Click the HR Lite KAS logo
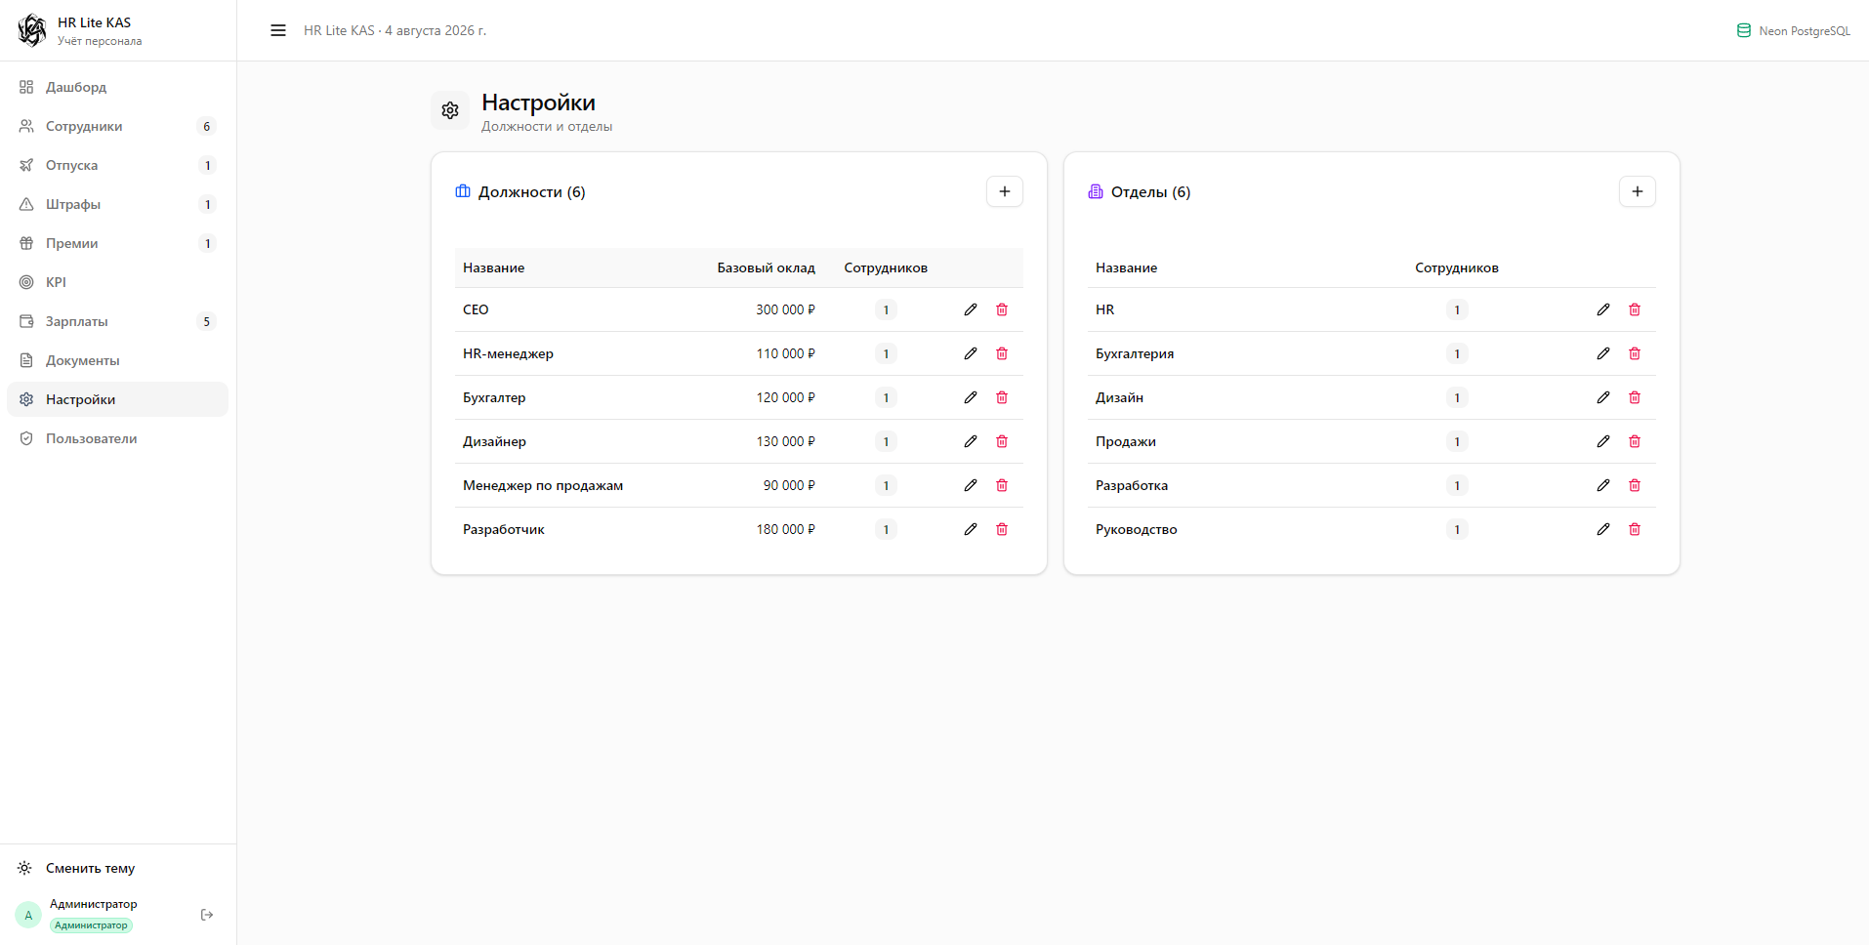This screenshot has height=945, width=1869. coord(32,30)
